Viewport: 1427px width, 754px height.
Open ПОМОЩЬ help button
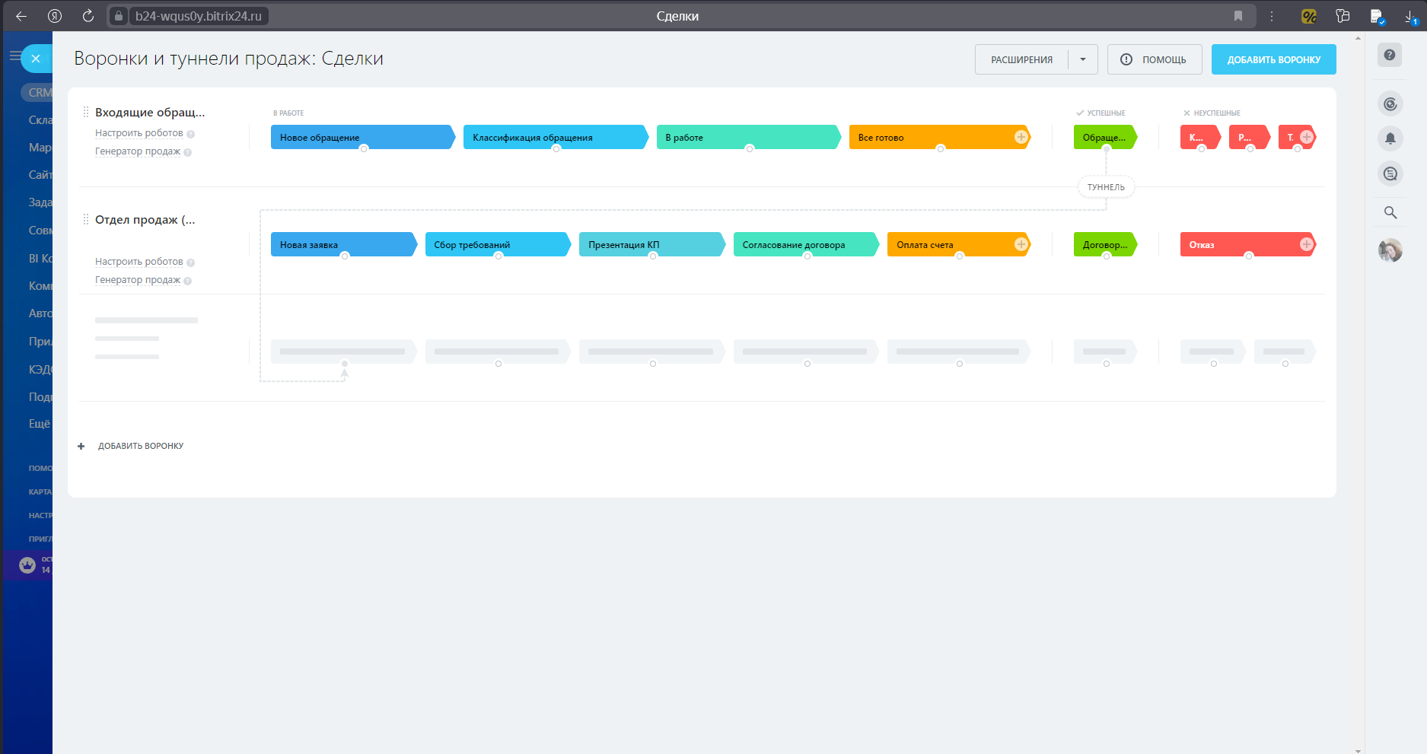tap(1155, 59)
